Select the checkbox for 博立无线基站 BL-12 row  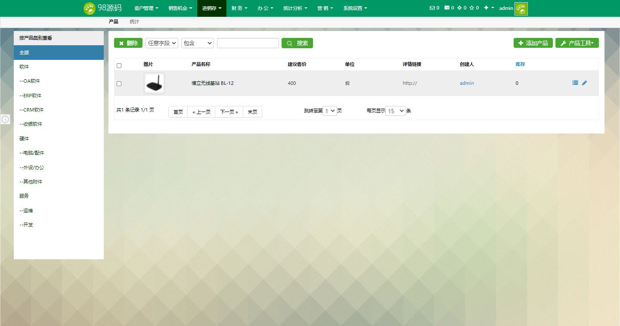119,84
